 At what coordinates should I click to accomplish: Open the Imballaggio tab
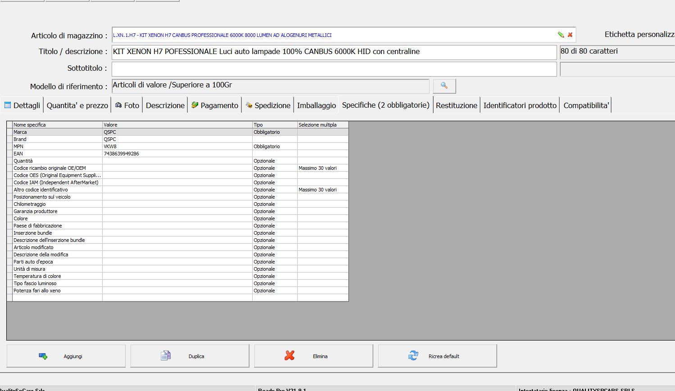click(x=317, y=105)
